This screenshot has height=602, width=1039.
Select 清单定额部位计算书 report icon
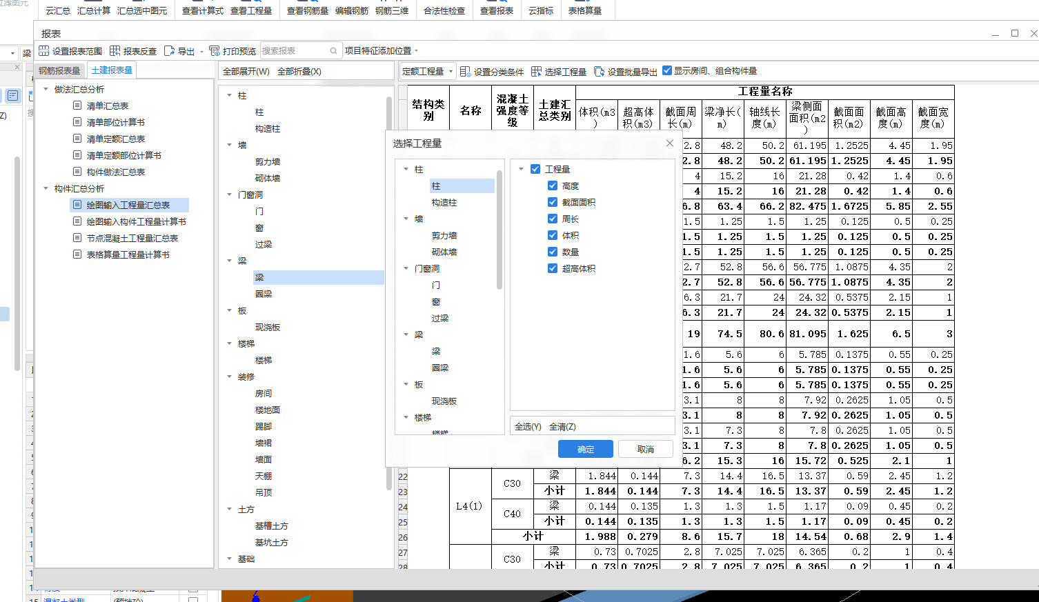click(77, 155)
